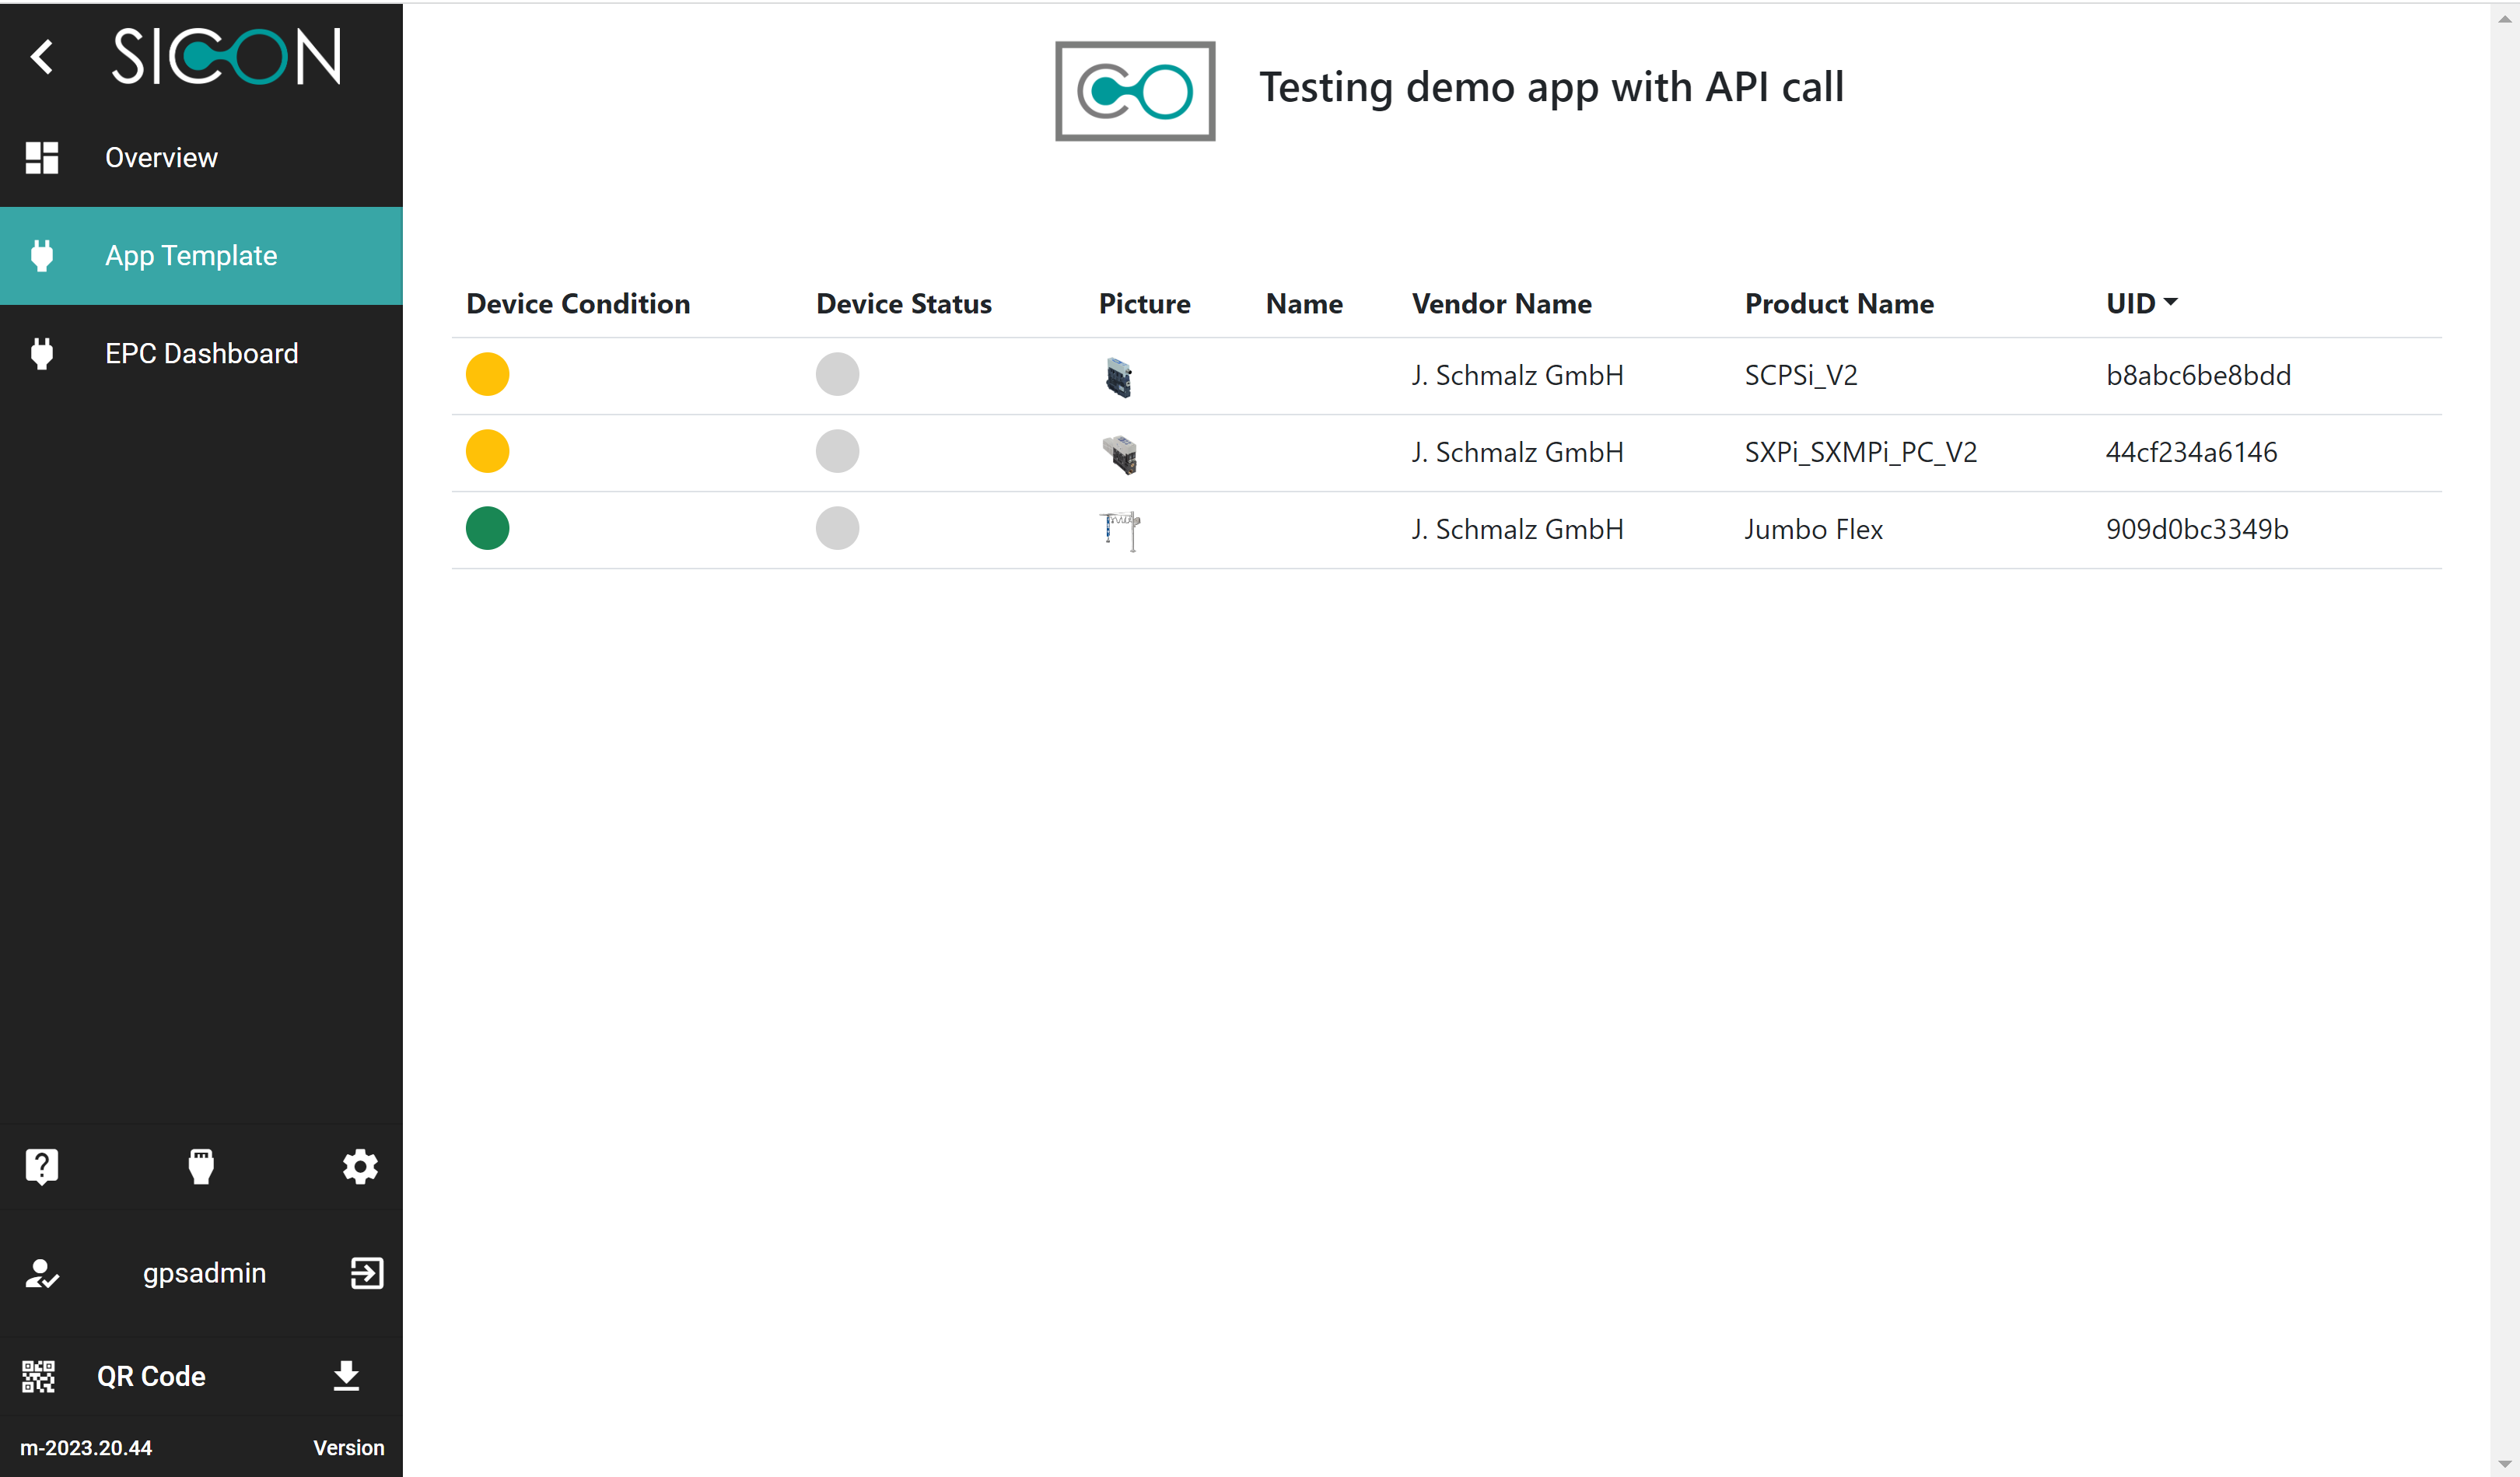Click Vendor Name column header
2520x1477 pixels.
[x=1500, y=304]
